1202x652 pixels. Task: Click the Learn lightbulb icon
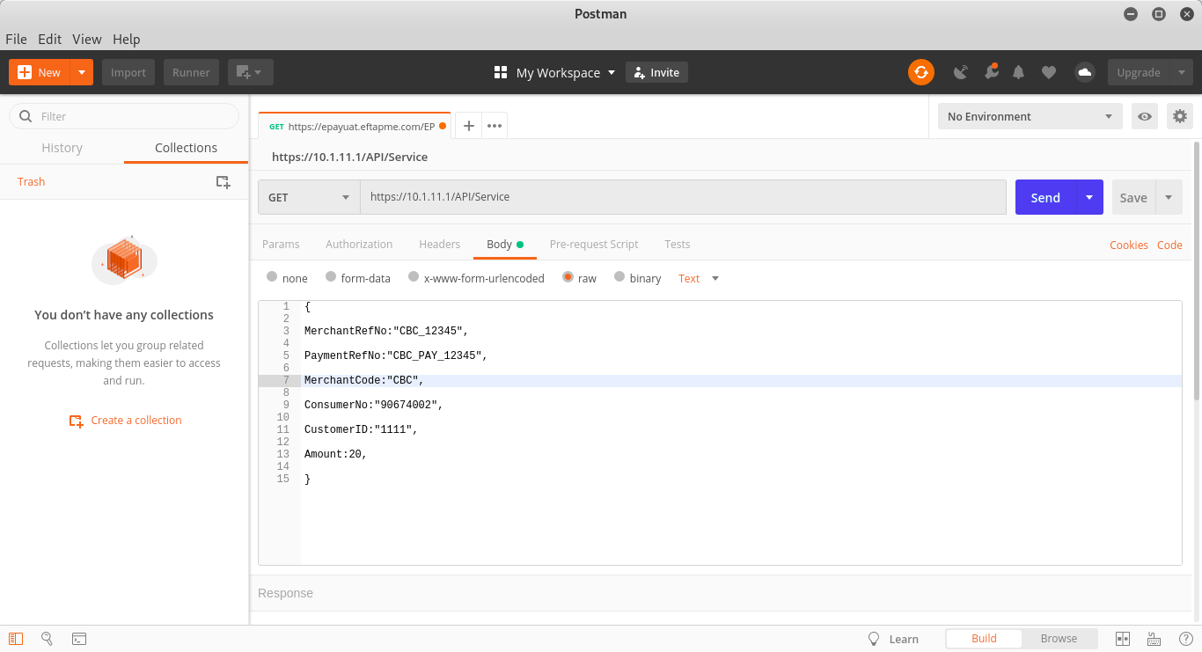coord(875,639)
